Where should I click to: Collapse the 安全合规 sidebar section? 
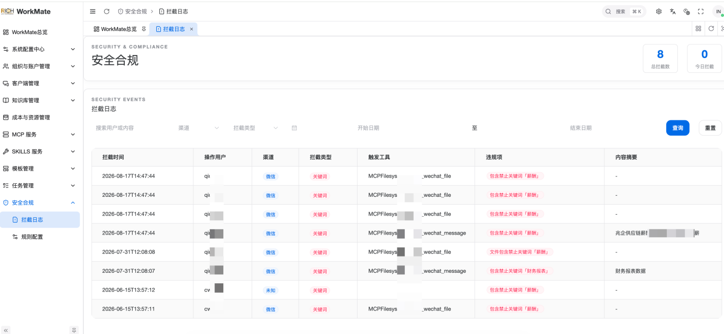click(x=40, y=203)
